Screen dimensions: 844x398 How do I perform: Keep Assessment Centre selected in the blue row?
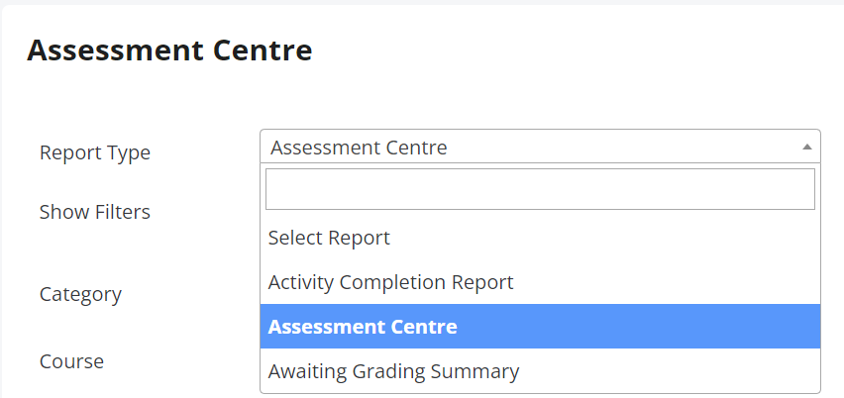540,327
